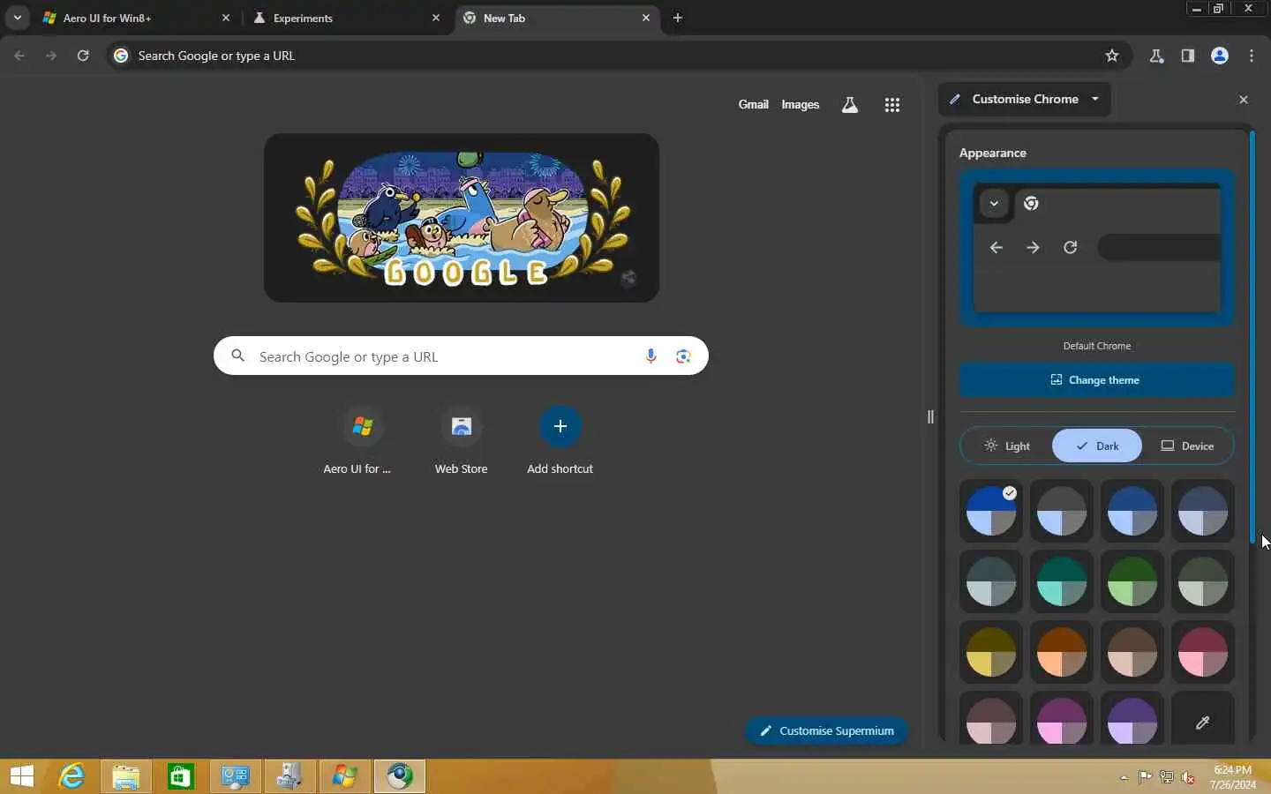
Task: Open the Windows Store taskbar icon
Action: tap(181, 776)
